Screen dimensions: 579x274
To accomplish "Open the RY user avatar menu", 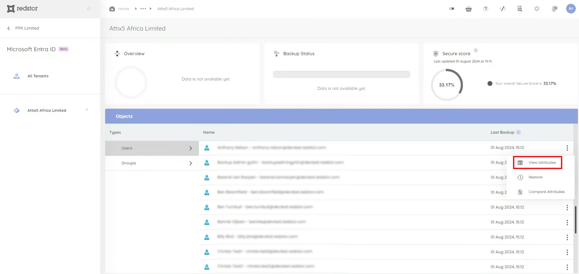I will tap(571, 9).
